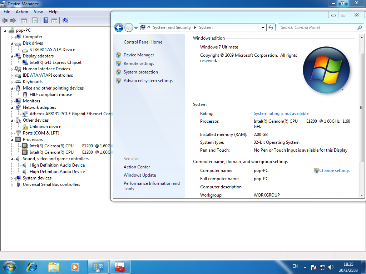
Task: Click the Scan for hardware changes icon
Action: point(65,20)
